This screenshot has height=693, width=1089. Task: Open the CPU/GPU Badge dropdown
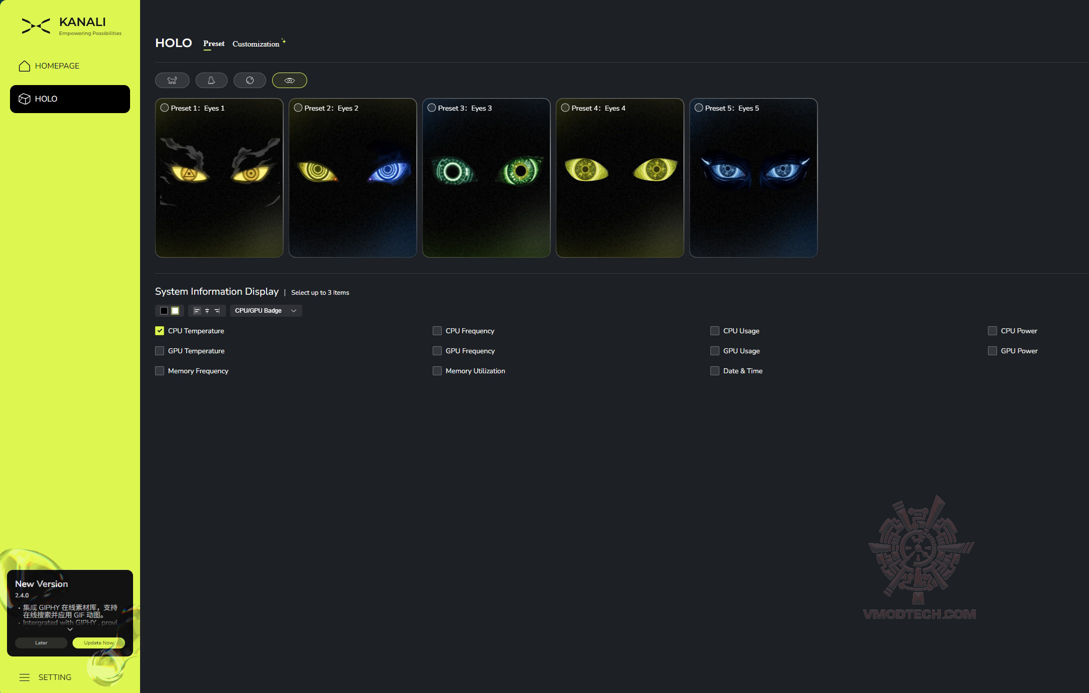[266, 311]
